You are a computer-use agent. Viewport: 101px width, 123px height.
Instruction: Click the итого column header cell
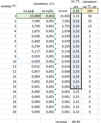click(63, 11)
